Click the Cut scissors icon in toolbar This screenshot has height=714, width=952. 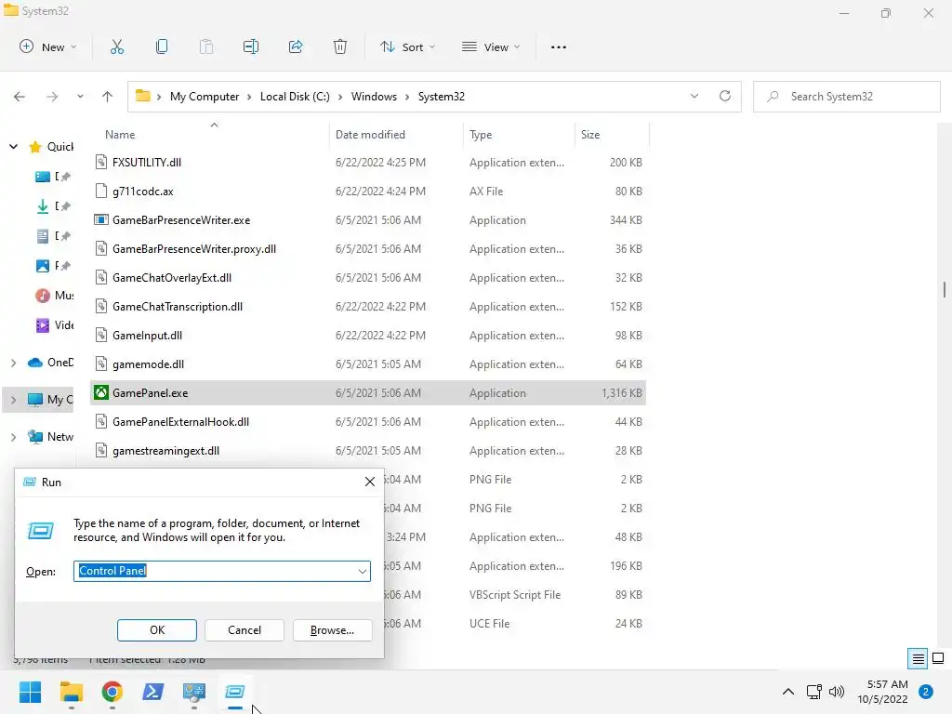point(116,46)
